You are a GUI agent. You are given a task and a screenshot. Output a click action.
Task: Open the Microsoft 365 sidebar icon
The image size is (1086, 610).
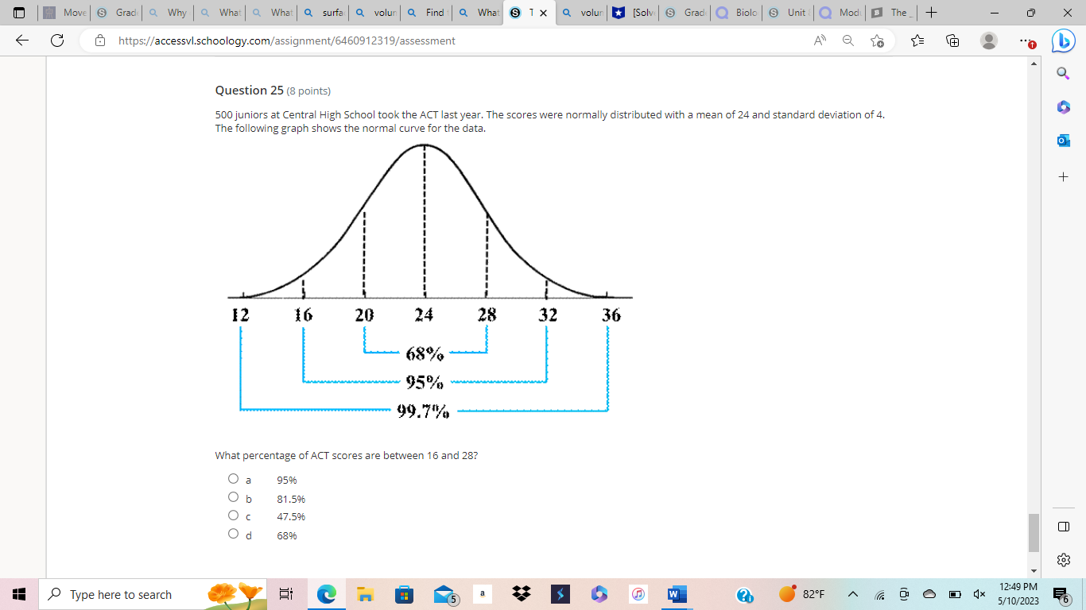(1063, 106)
